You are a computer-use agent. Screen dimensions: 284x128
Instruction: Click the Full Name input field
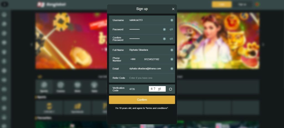point(149,50)
